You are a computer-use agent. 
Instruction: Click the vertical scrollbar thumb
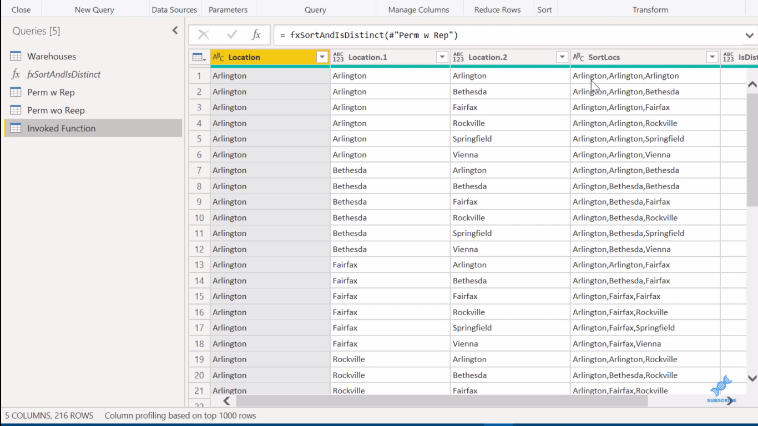(x=752, y=150)
